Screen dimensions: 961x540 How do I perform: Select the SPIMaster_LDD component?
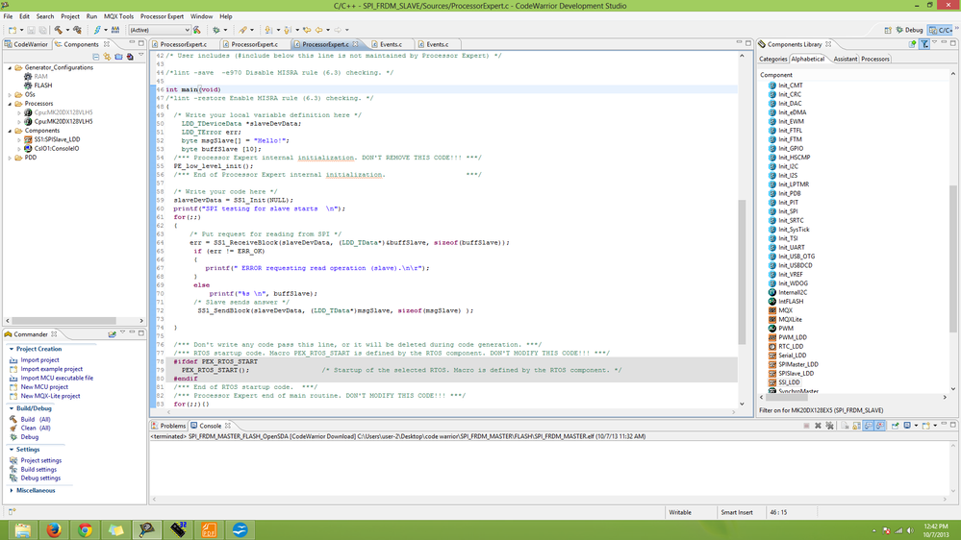pos(798,364)
